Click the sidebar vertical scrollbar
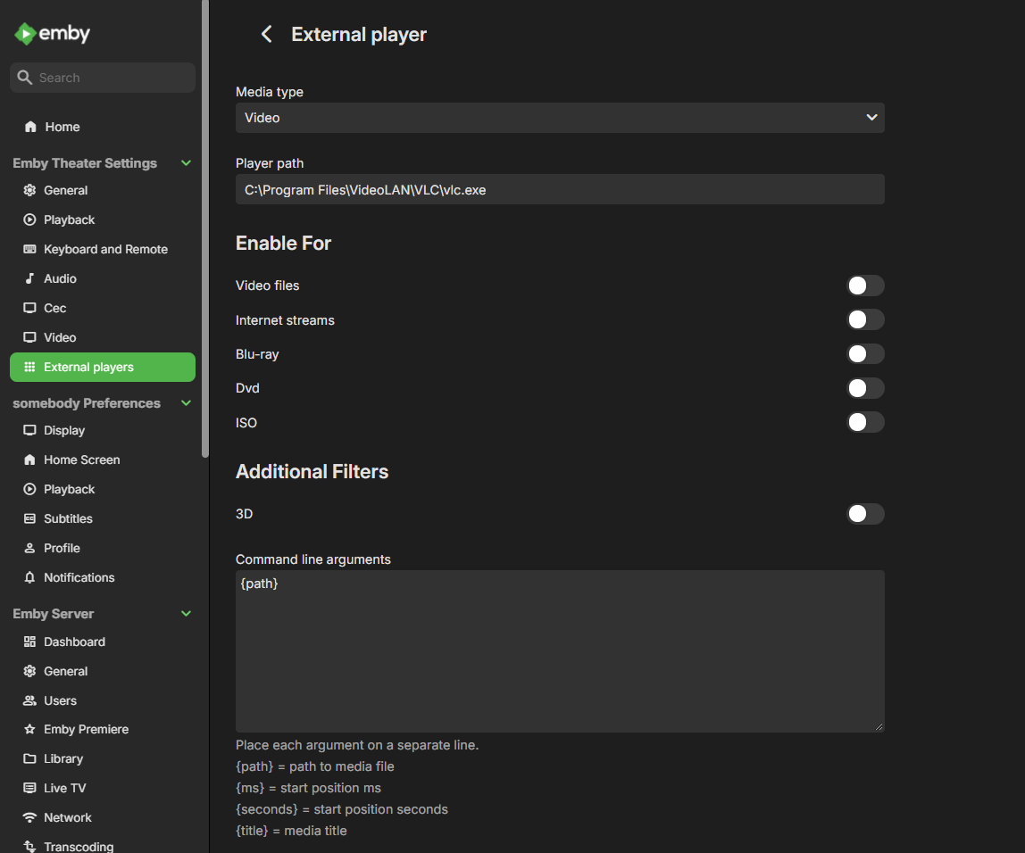1025x853 pixels. (x=205, y=223)
